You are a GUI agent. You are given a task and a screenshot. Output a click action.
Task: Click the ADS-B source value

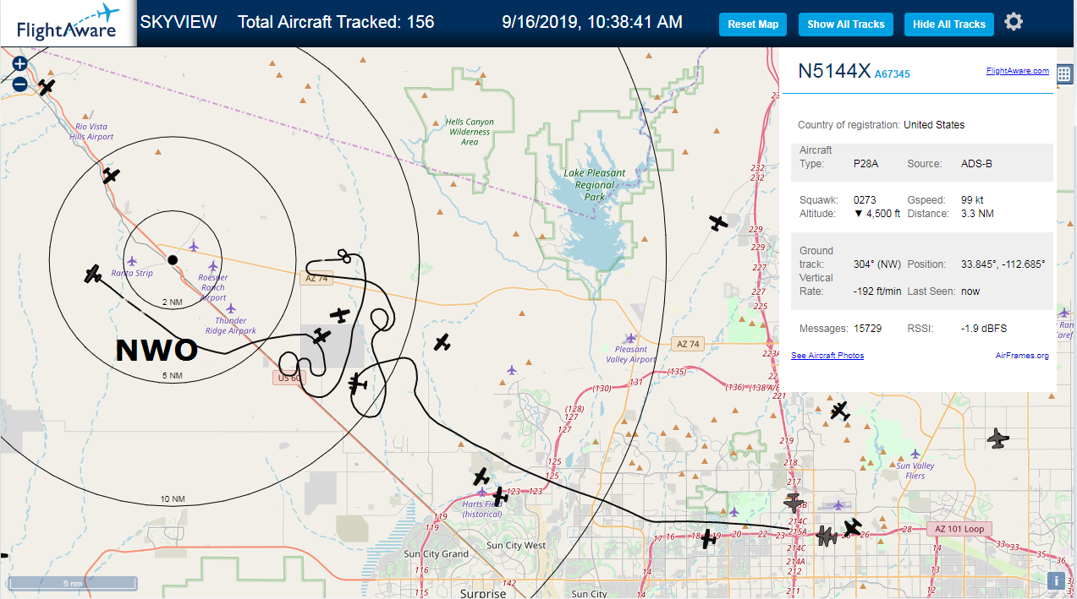[x=976, y=164]
